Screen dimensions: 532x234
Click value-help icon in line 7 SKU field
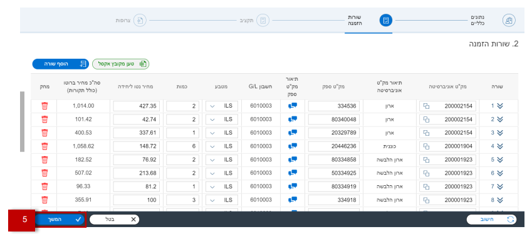427,186
